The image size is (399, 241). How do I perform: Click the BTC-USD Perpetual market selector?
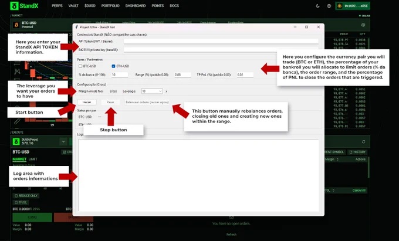coord(25,25)
